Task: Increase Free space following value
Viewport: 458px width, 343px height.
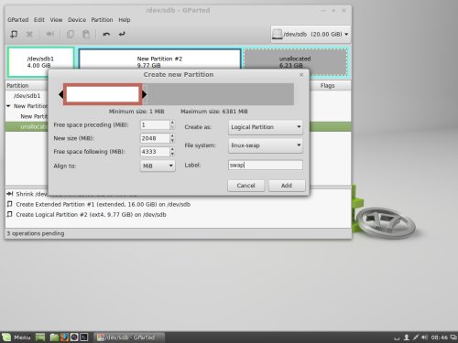Action: pyautogui.click(x=172, y=149)
